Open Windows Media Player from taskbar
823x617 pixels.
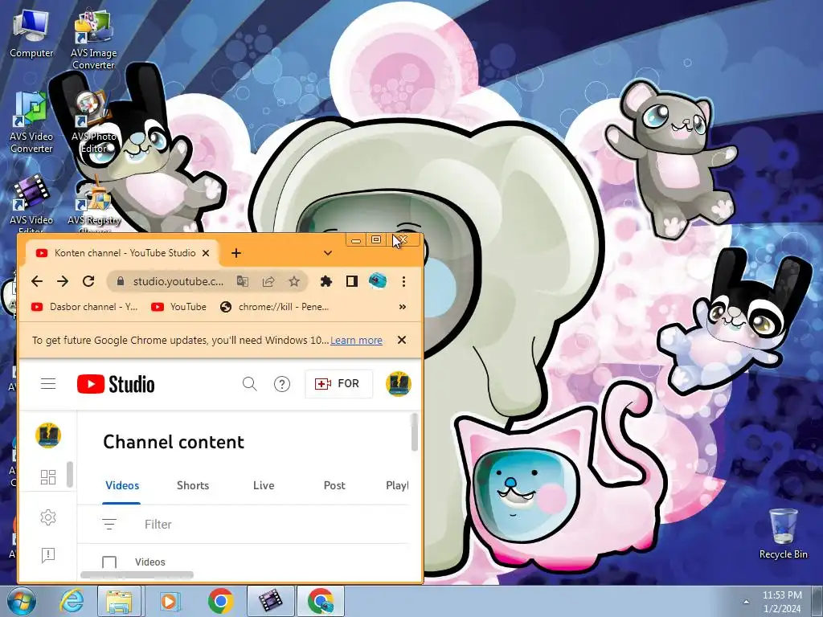coord(170,601)
